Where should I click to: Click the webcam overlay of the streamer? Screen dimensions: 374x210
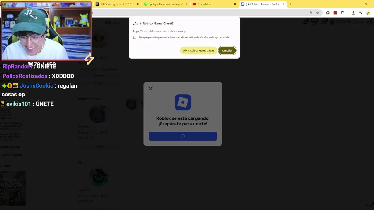46,31
